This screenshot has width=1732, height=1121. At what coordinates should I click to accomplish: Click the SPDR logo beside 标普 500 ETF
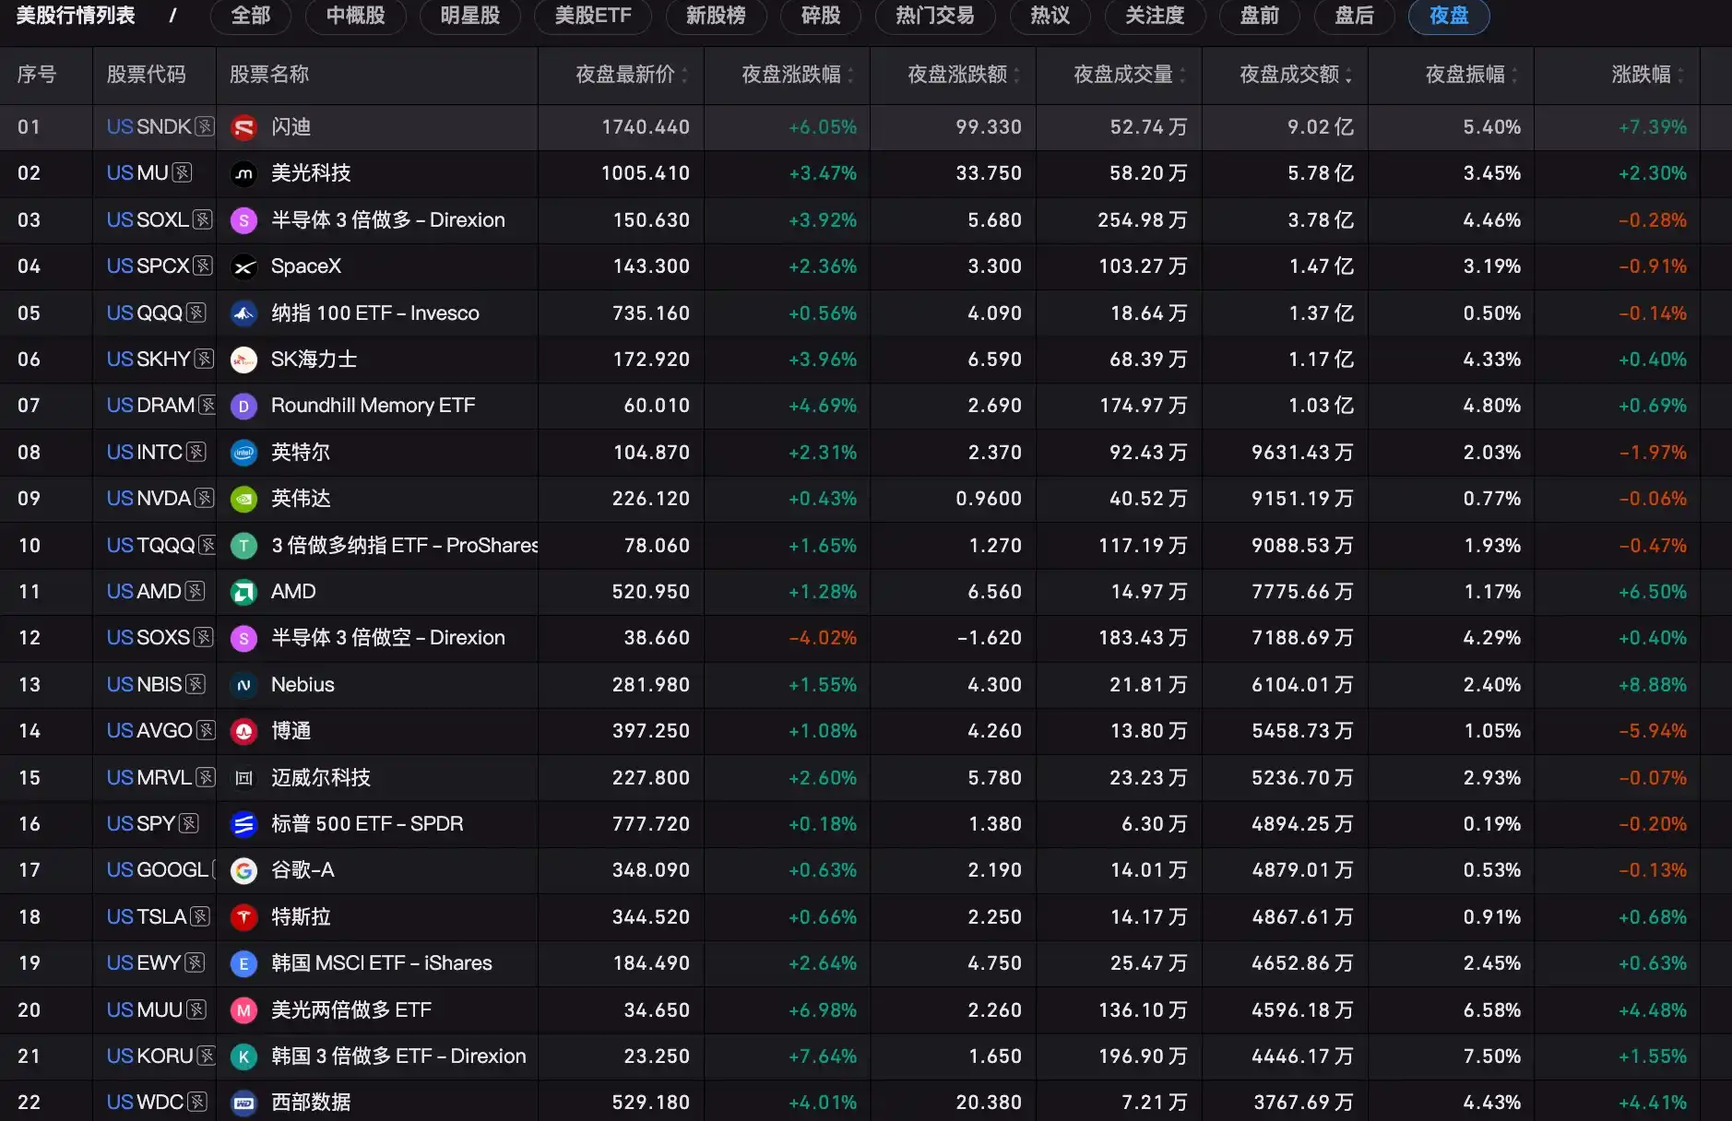(x=243, y=824)
